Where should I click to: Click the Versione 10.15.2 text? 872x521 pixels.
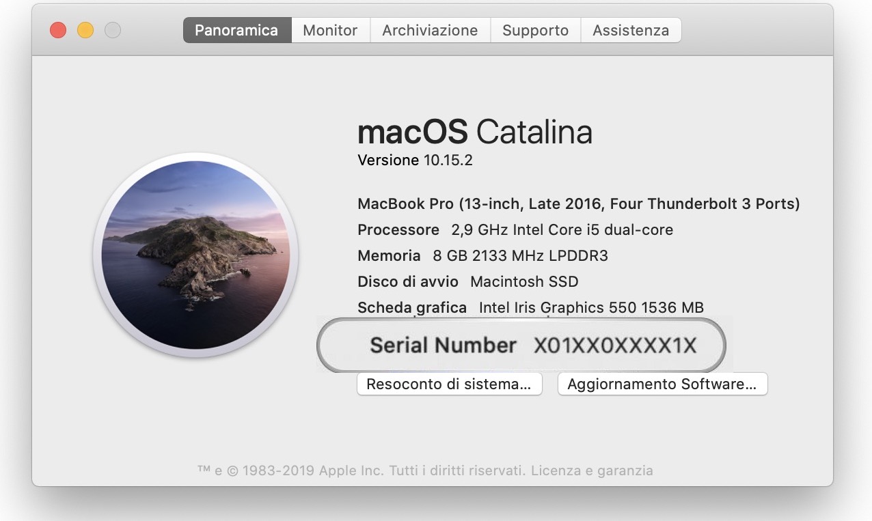click(414, 160)
